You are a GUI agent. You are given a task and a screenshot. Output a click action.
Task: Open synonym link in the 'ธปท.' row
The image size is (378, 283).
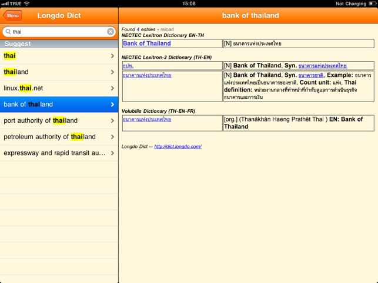point(323,66)
